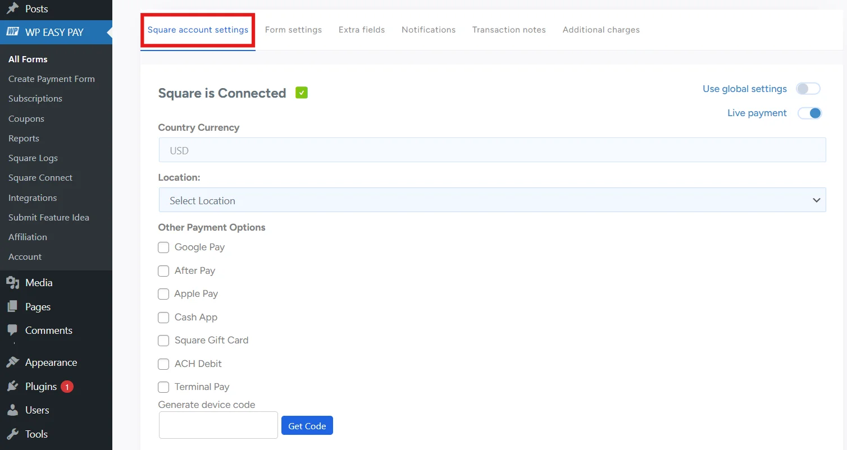The width and height of the screenshot is (847, 450).
Task: Enable the Cash App checkbox
Action: tap(163, 318)
